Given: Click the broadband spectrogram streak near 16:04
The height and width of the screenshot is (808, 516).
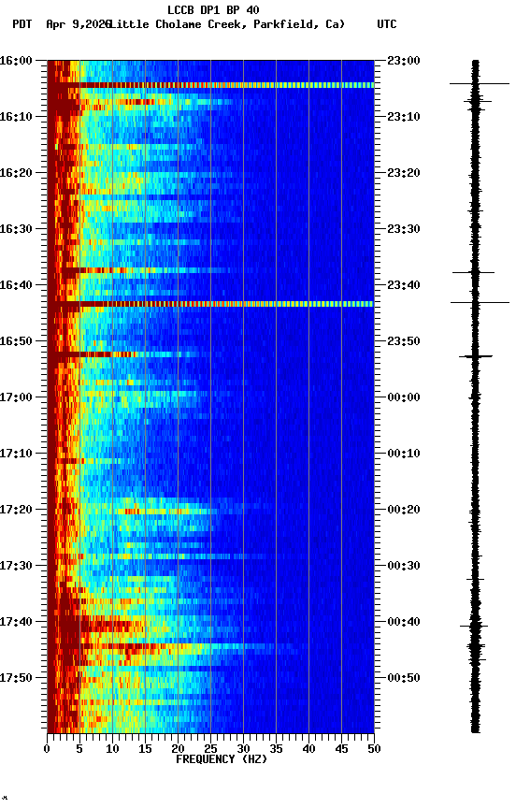Looking at the screenshot, I should point(210,85).
